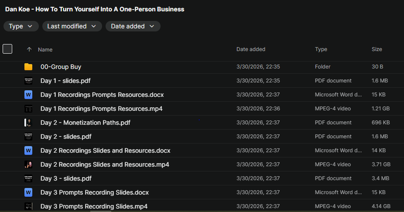Open the Last modified filter dropdown

pos(72,26)
